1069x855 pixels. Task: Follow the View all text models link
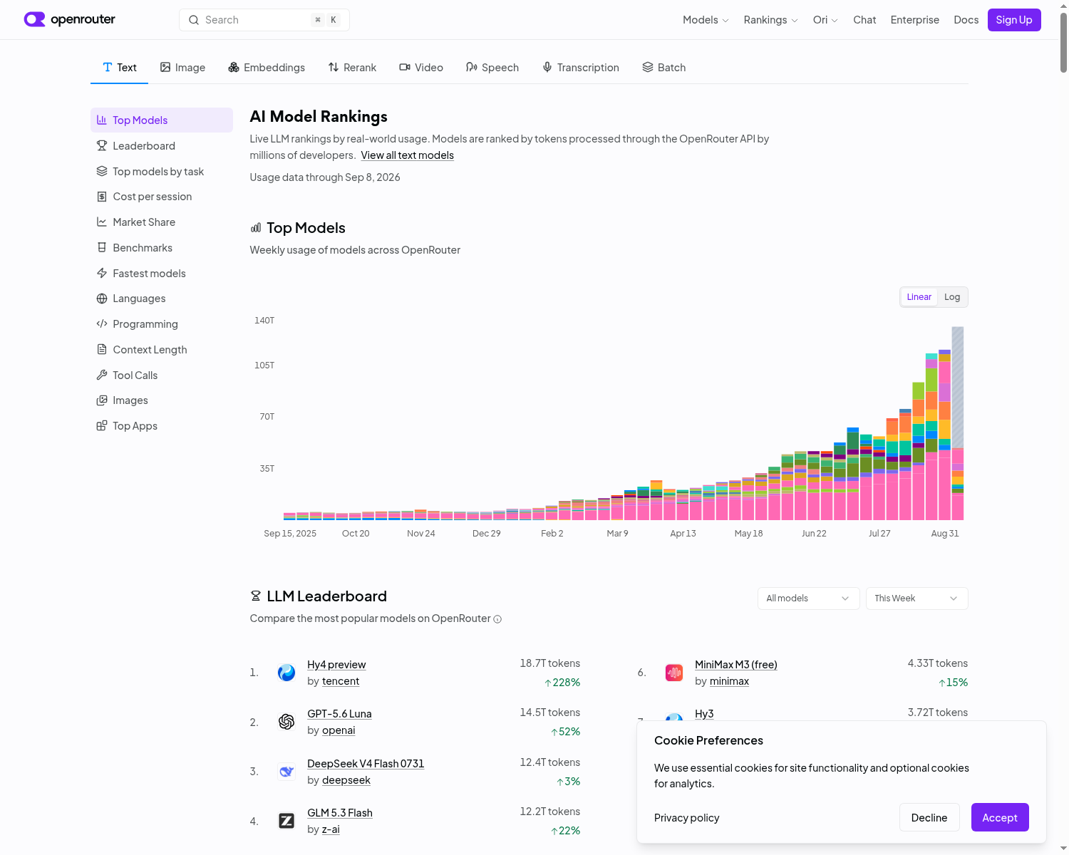[408, 155]
